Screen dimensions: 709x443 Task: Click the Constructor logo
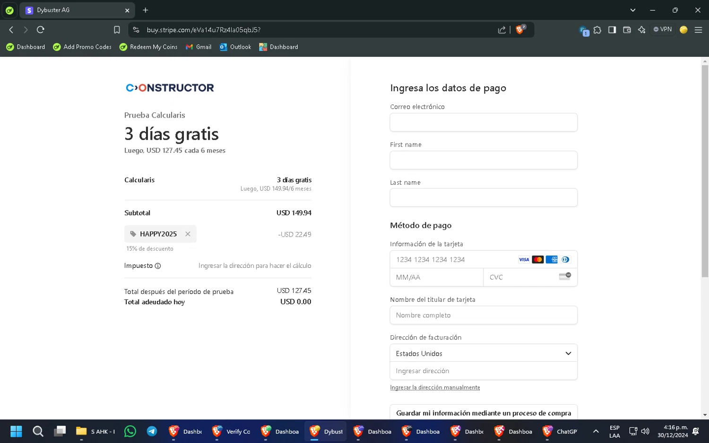click(170, 88)
